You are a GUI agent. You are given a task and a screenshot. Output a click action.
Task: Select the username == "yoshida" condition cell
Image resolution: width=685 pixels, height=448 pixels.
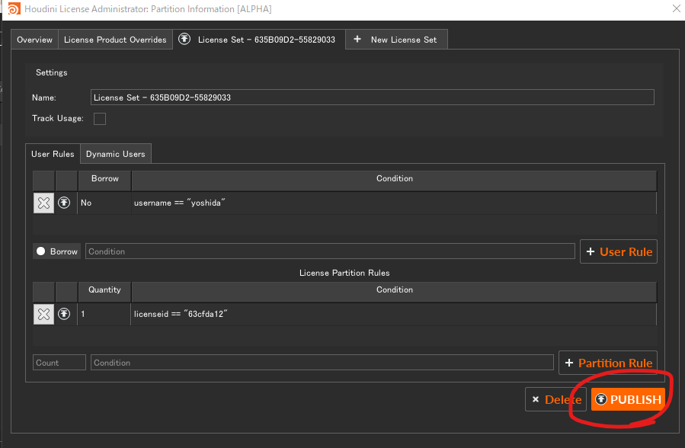[x=394, y=203]
